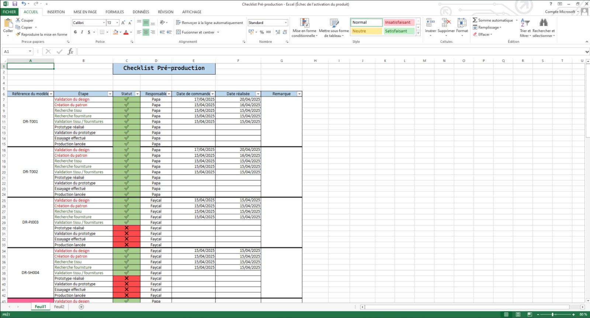Expand the Calibri font name dropdown
Viewport: 590px width, 318px height.
[x=104, y=23]
